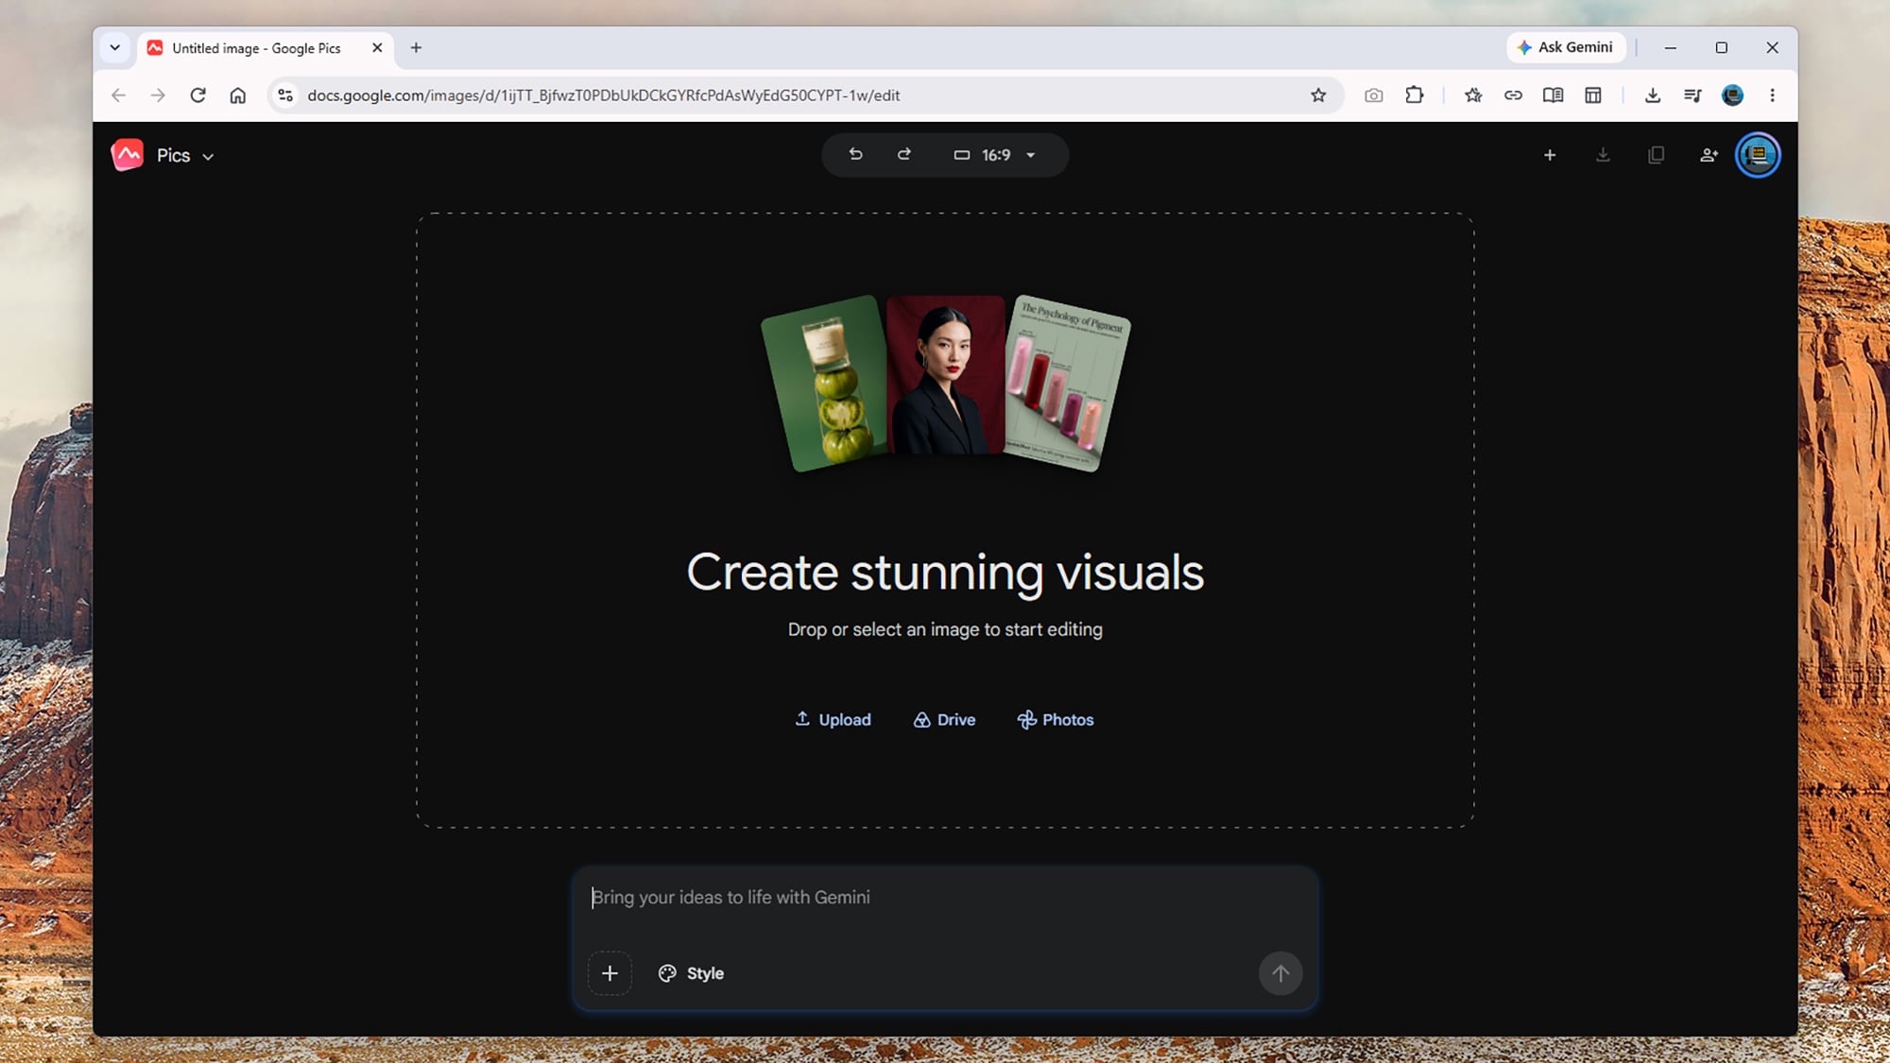Screen dimensions: 1890x1063
Task: Select the portrait woman sample card
Action: point(945,375)
